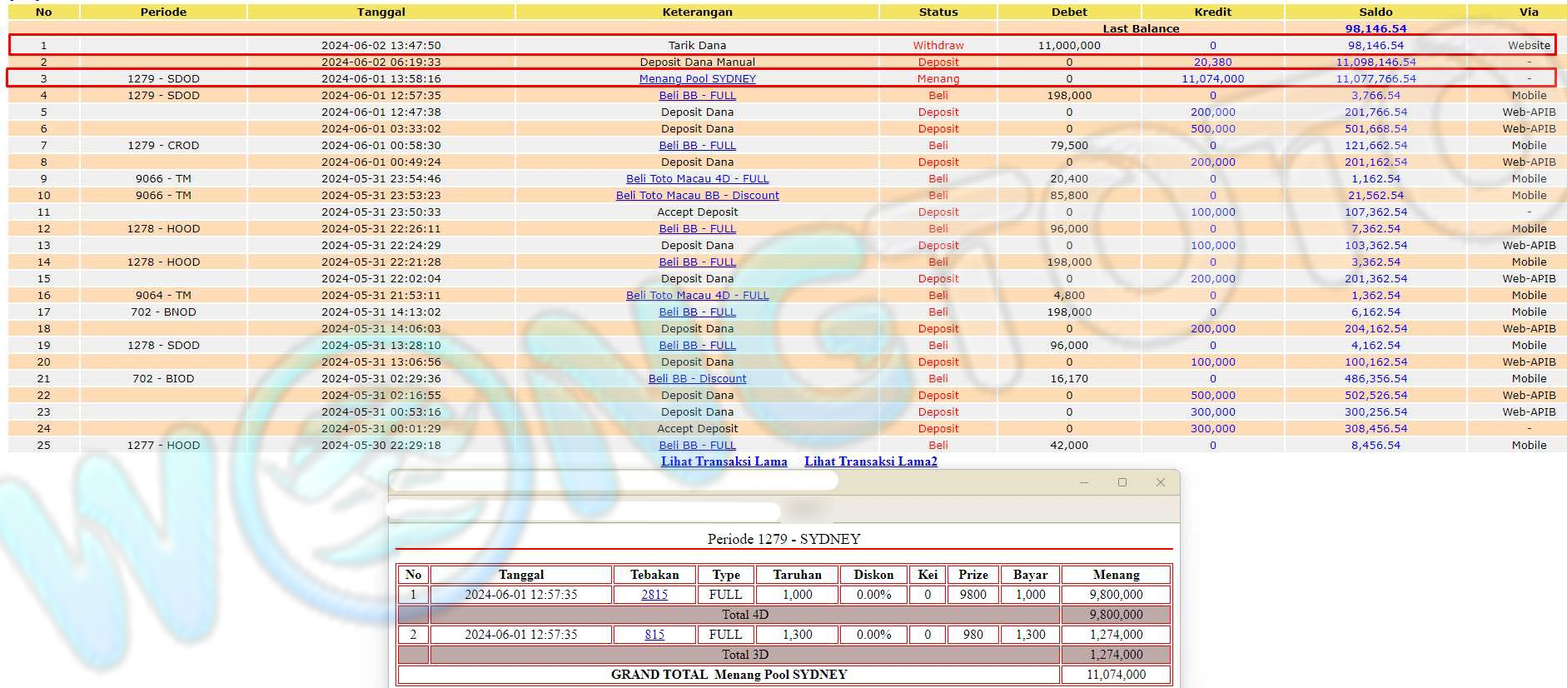This screenshot has width=1567, height=688.
Task: Open Beli BB - FULL for 1277 - HOOD
Action: (x=697, y=446)
